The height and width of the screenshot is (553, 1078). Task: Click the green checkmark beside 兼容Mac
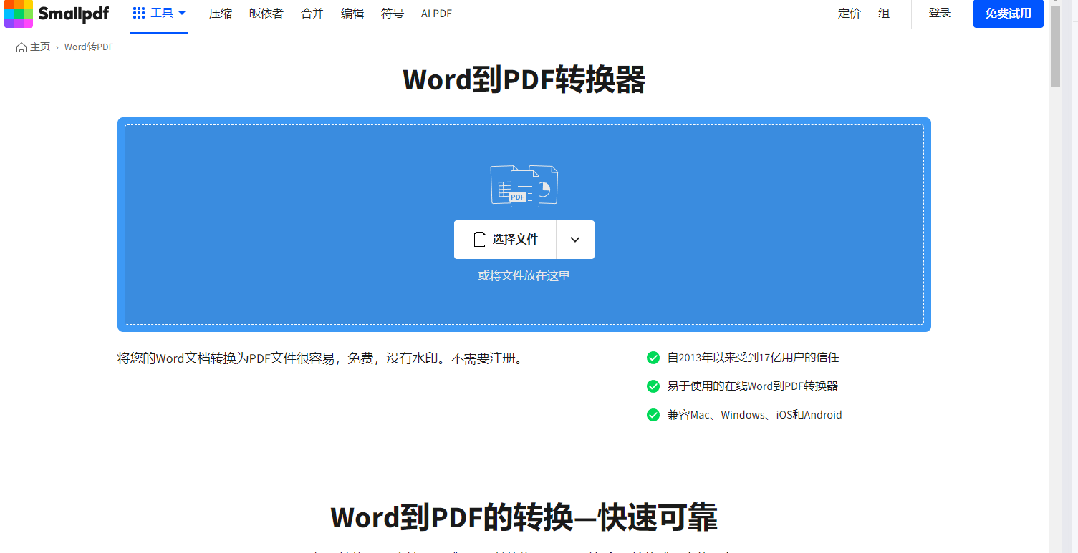pos(653,415)
